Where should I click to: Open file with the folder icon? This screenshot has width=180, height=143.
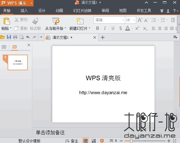(2, 37)
